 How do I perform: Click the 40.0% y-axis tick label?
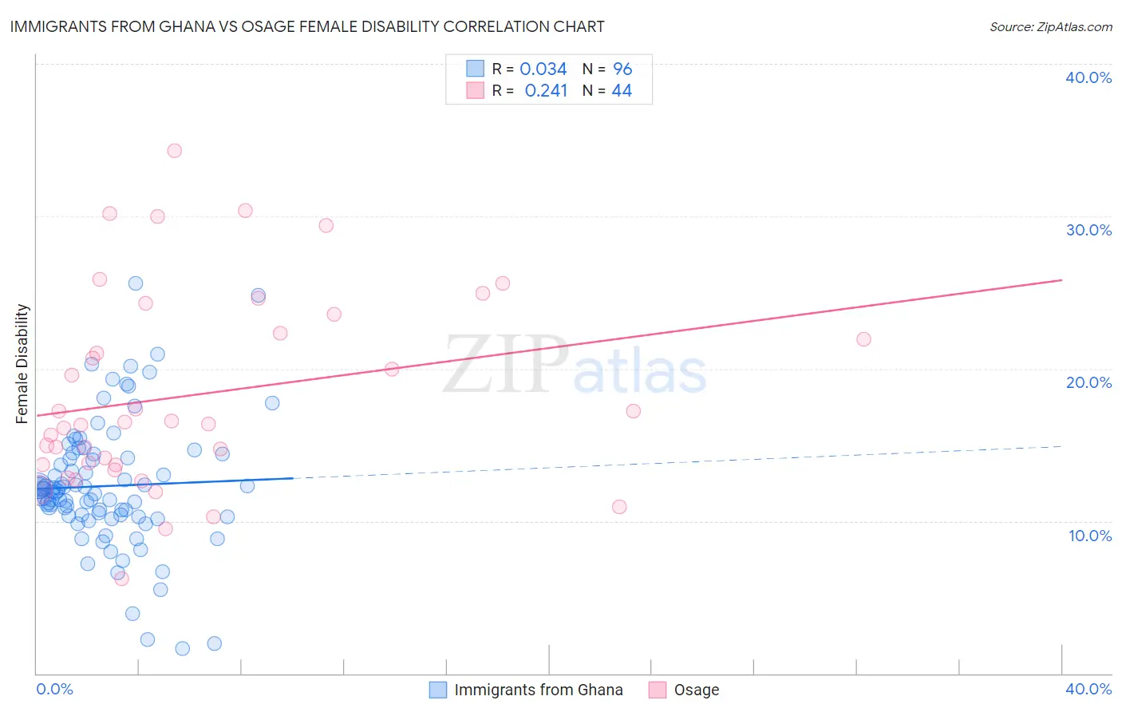tap(1088, 77)
